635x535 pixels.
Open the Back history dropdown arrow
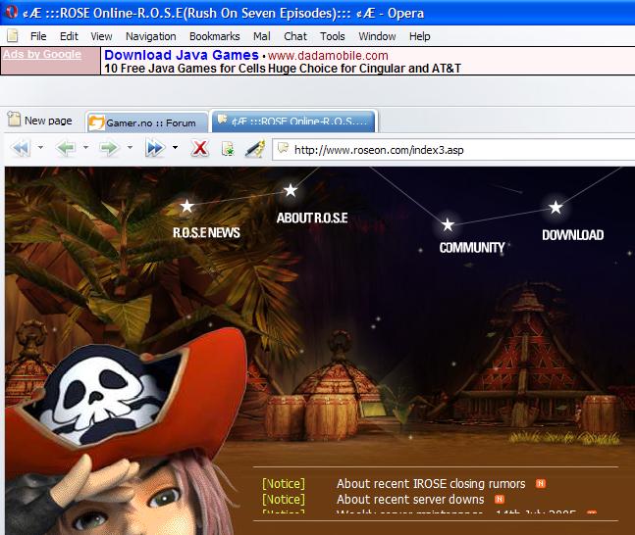[85, 147]
